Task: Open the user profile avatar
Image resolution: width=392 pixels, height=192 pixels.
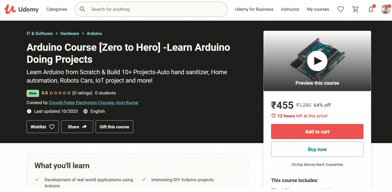Action: (x=386, y=9)
